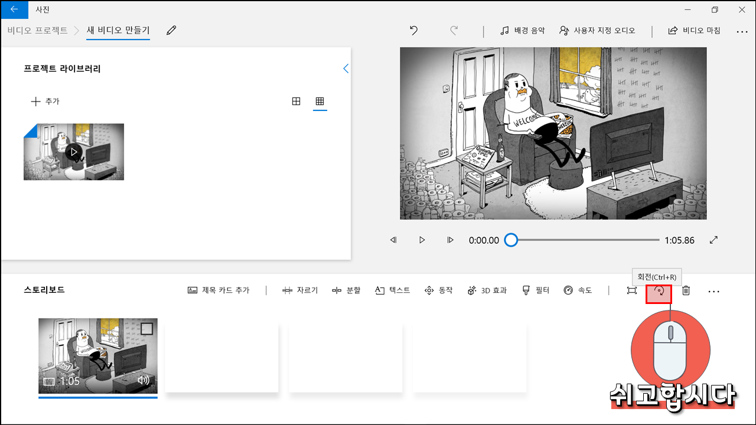Select the library video thumbnail
The width and height of the screenshot is (756, 425).
(x=74, y=152)
